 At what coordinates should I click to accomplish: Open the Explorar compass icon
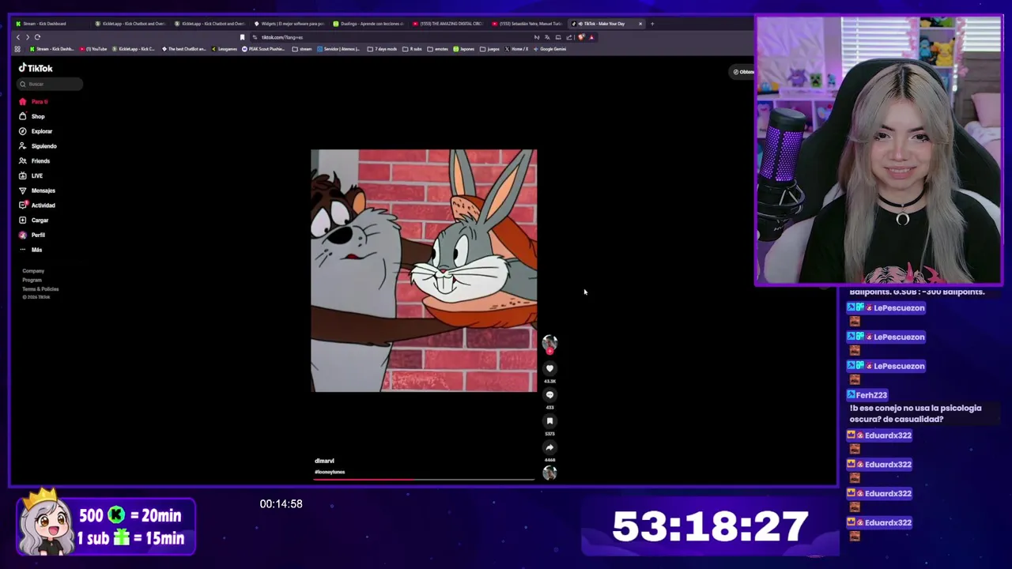[x=23, y=131]
